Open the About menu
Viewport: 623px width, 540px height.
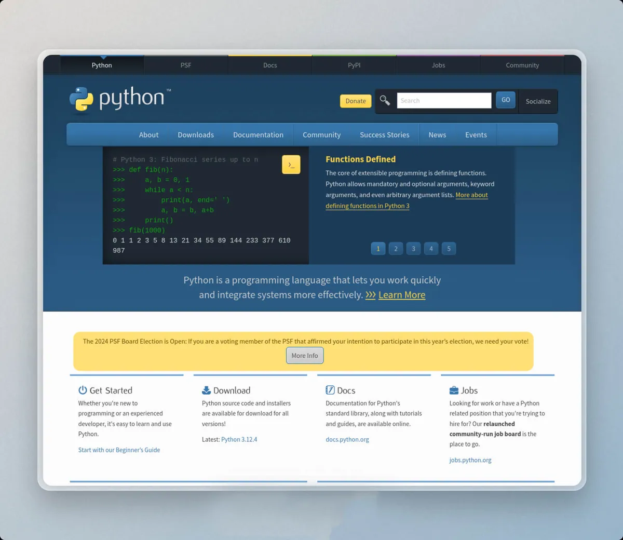coord(148,134)
